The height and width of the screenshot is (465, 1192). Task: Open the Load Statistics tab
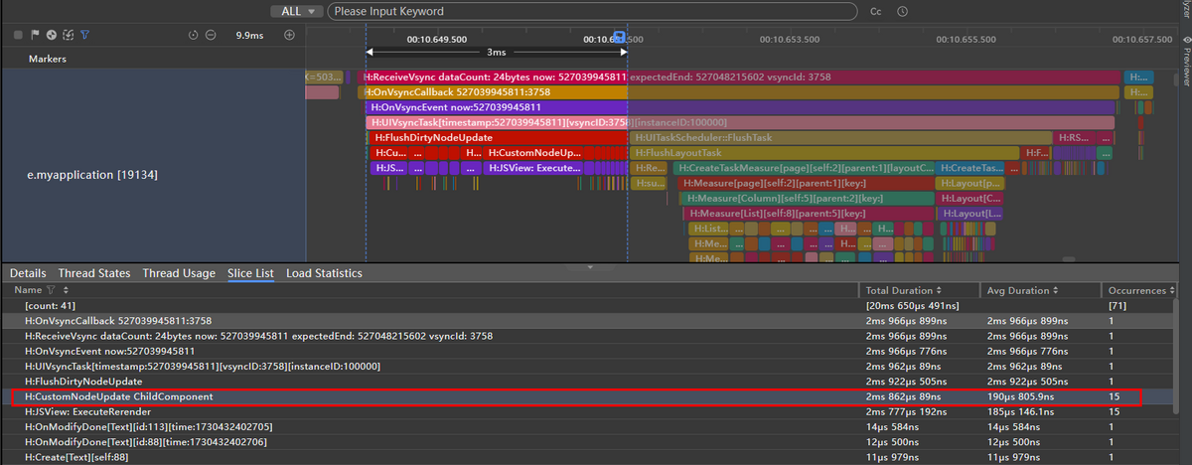click(x=324, y=273)
